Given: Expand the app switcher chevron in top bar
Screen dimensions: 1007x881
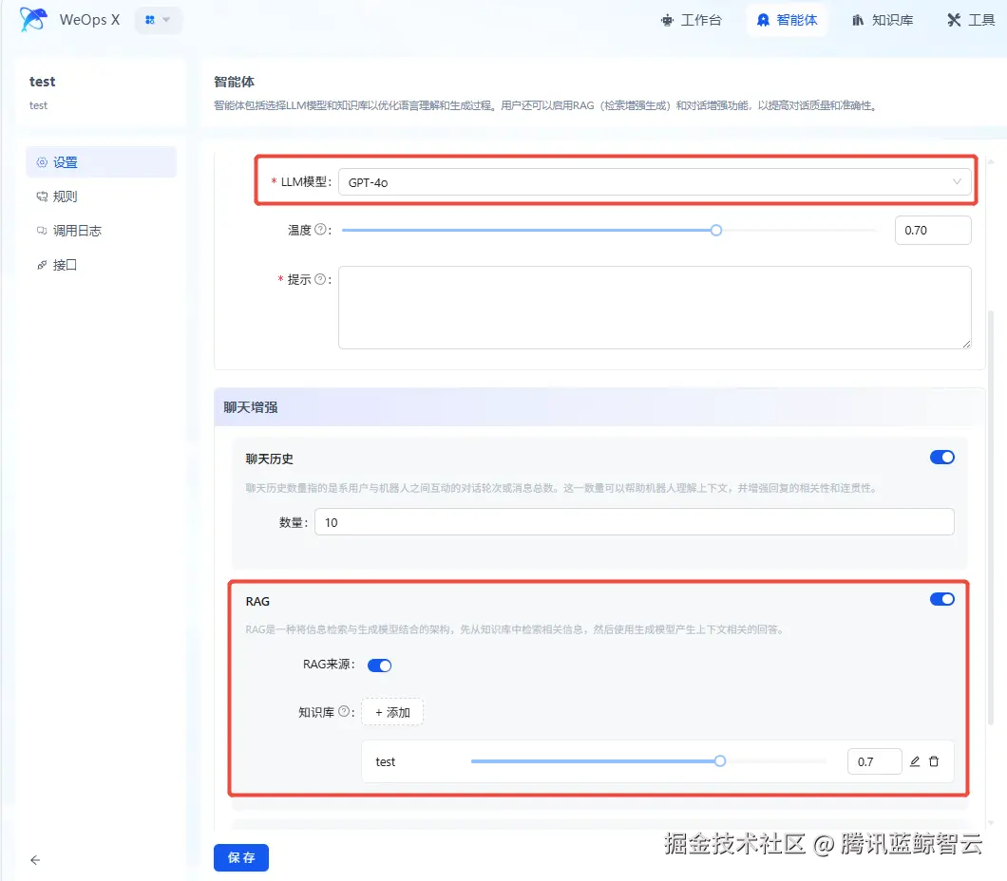Looking at the screenshot, I should [x=167, y=20].
